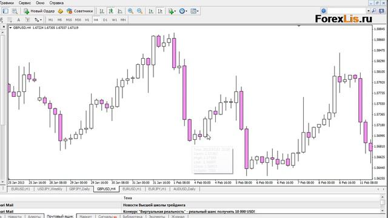Select the M5 timeframe

pos(59,20)
